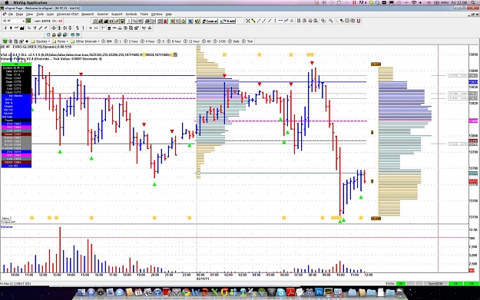Image resolution: width=480 pixels, height=300 pixels.
Task: Click the blue left arrow navigation icon
Action: (73, 35)
